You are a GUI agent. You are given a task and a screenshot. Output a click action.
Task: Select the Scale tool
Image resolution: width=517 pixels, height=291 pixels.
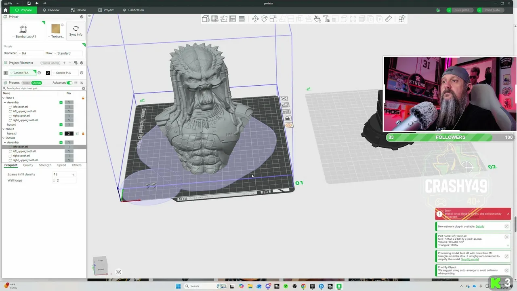(x=273, y=19)
